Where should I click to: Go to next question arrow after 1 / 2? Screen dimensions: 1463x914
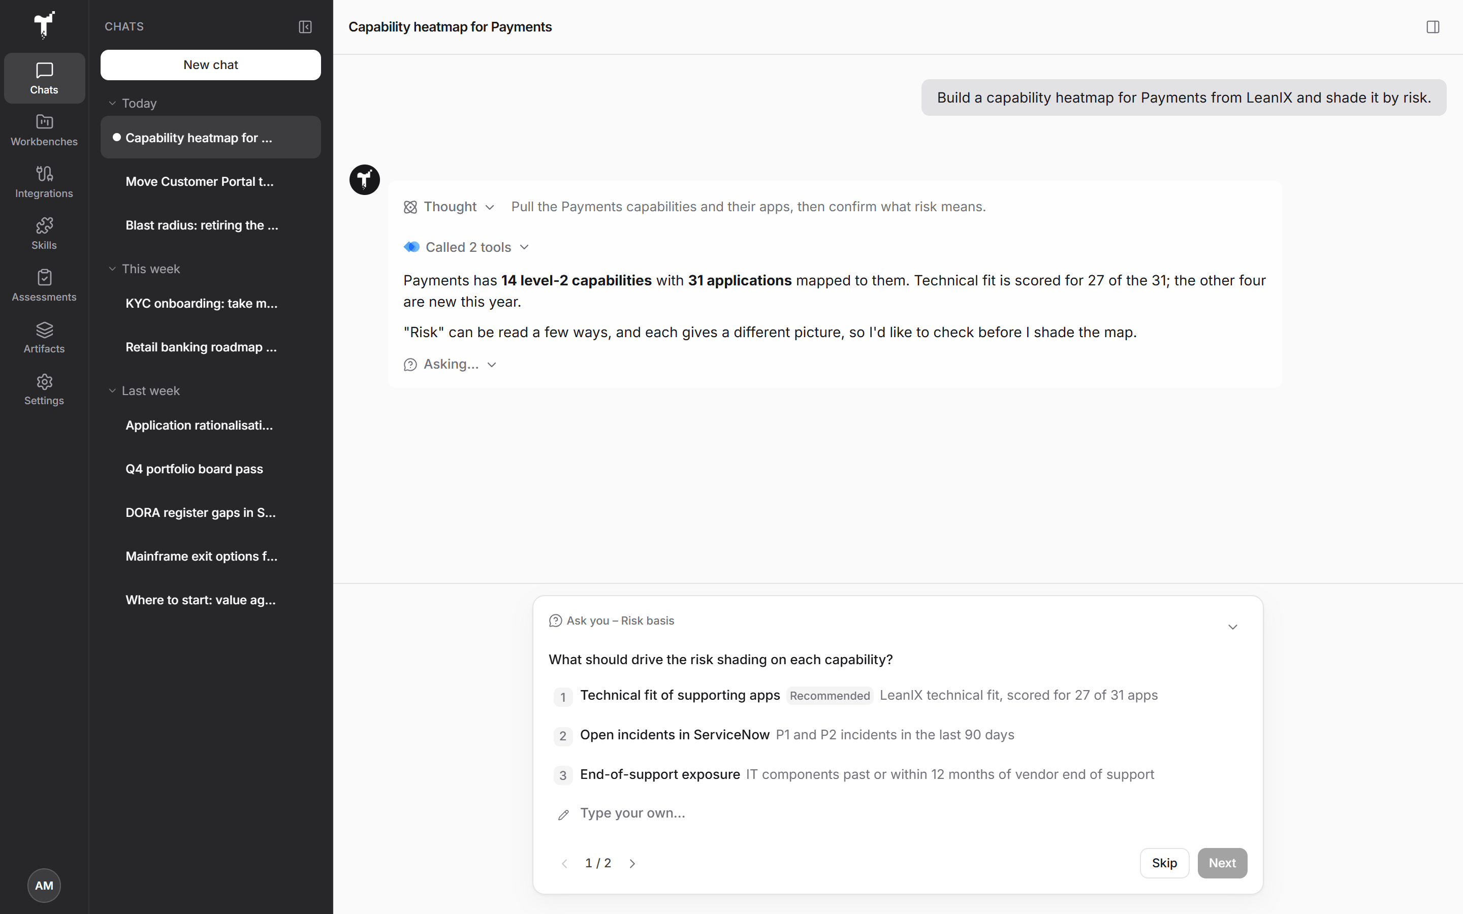pyautogui.click(x=632, y=863)
